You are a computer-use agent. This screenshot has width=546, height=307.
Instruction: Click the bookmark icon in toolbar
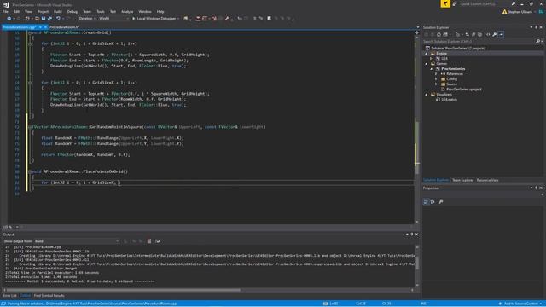[x=270, y=19]
